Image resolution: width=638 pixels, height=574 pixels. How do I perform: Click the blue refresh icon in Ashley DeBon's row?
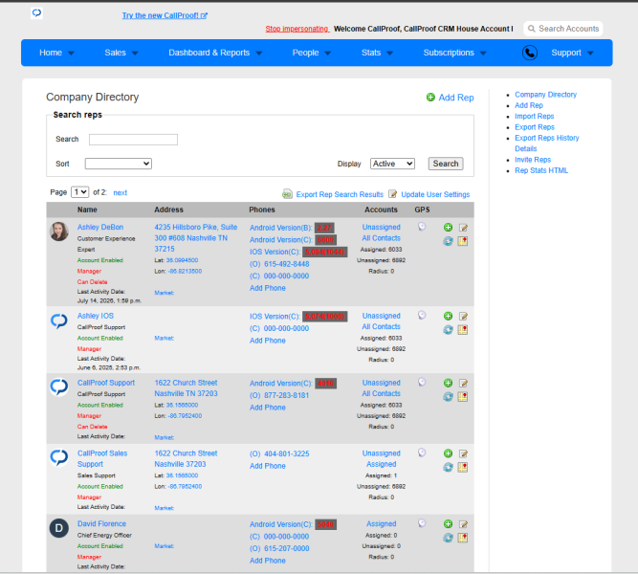click(448, 241)
